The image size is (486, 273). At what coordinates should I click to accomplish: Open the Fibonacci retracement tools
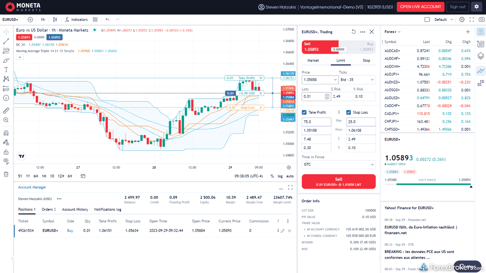[6, 51]
